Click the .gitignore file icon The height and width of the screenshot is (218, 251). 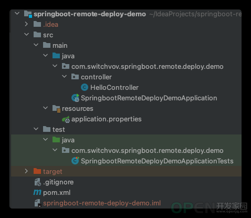coord(37,182)
